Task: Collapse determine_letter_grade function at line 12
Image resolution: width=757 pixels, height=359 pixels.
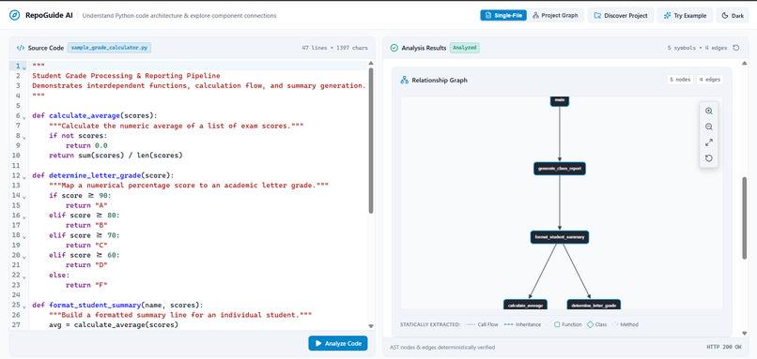Action: [x=24, y=177]
